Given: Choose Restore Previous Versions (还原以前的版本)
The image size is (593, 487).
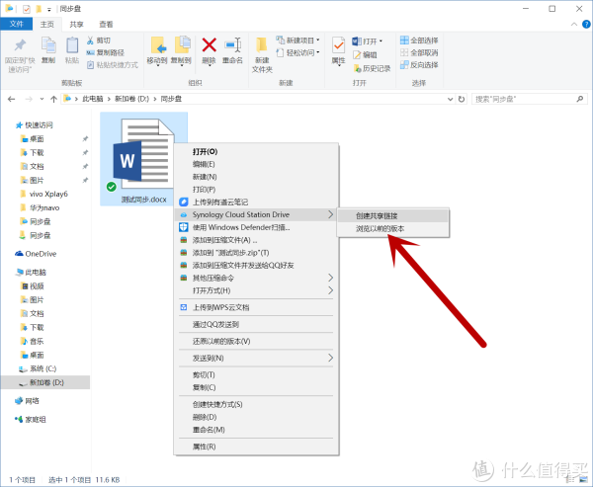Looking at the screenshot, I should [x=256, y=341].
